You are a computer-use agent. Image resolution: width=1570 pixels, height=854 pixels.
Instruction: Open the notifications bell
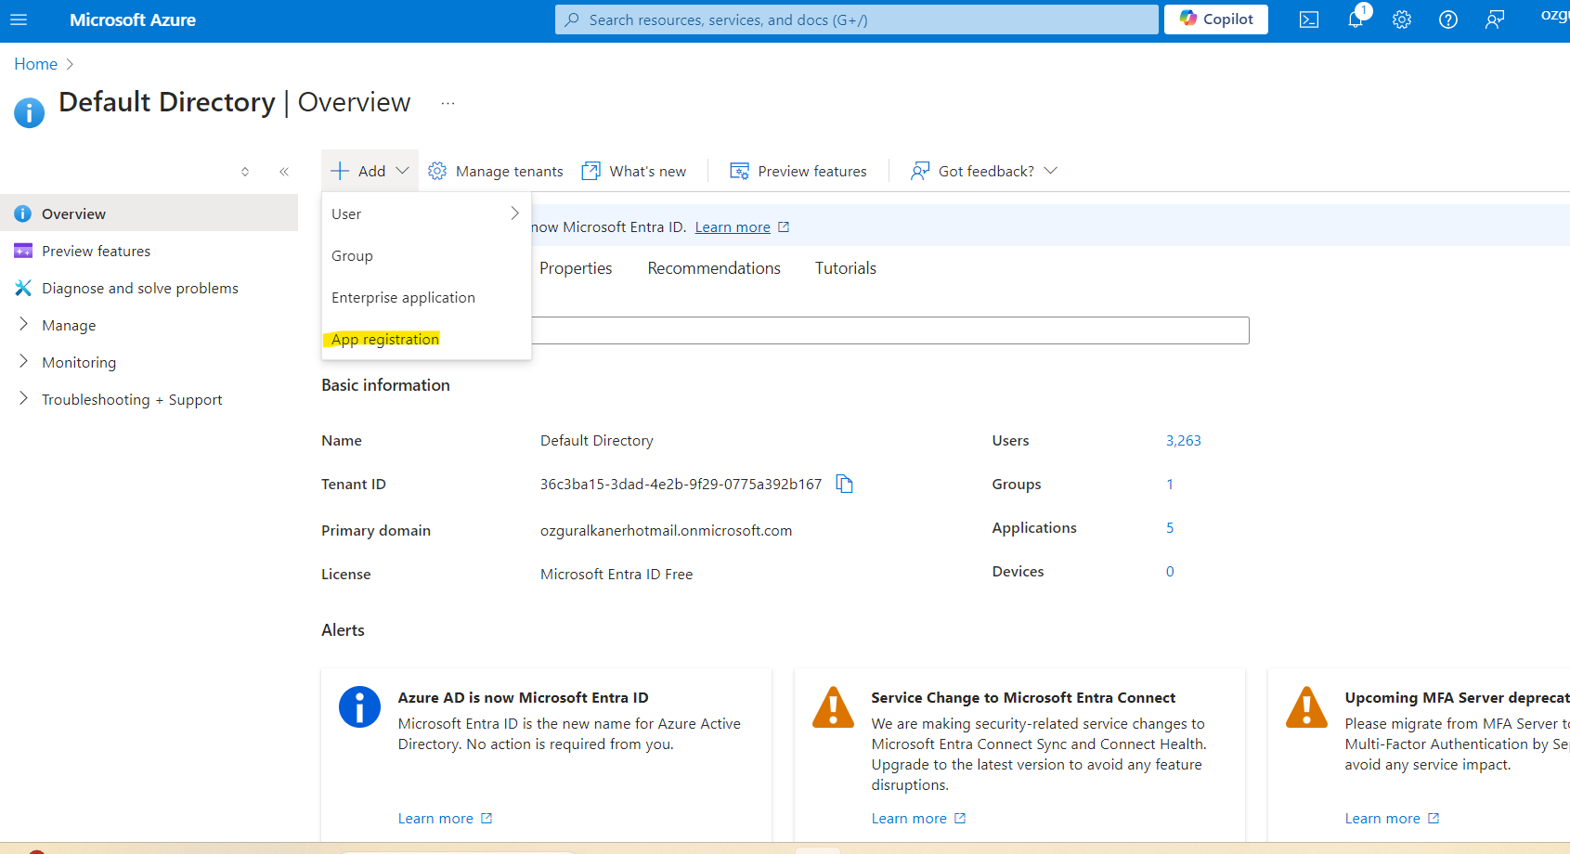point(1355,19)
